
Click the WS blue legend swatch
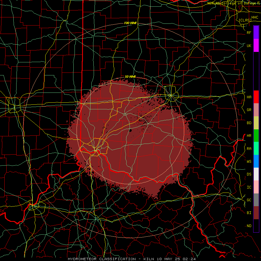[256, 161]
